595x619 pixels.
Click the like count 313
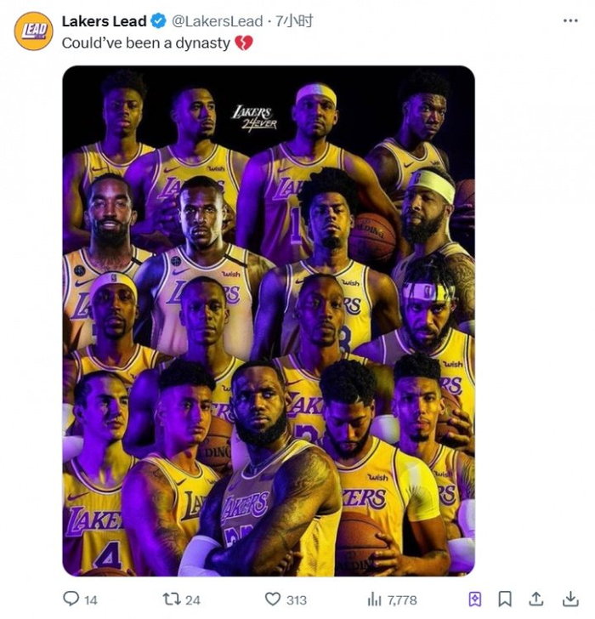point(296,599)
